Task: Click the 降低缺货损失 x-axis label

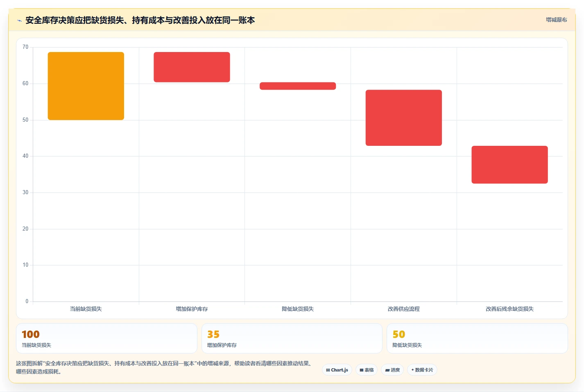Action: 298,309
